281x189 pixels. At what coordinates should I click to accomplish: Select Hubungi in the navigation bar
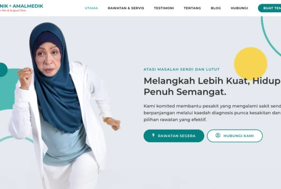[x=239, y=8]
